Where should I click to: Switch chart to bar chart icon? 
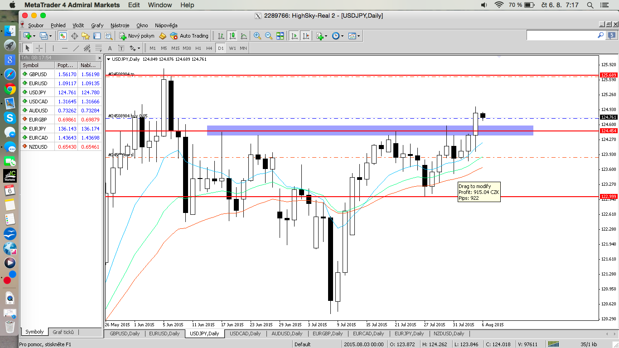point(221,36)
